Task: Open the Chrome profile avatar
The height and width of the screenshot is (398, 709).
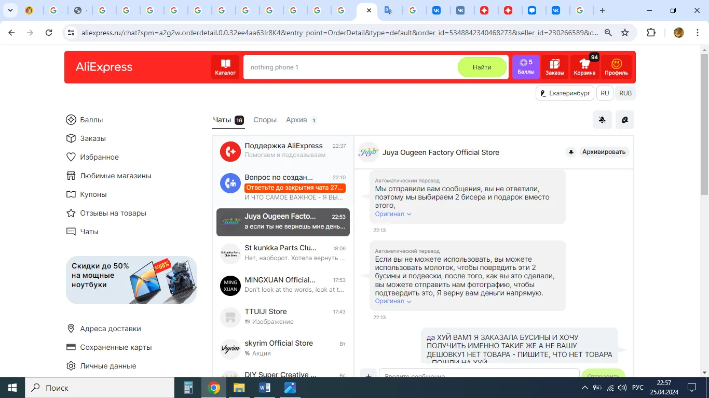Action: tap(678, 33)
